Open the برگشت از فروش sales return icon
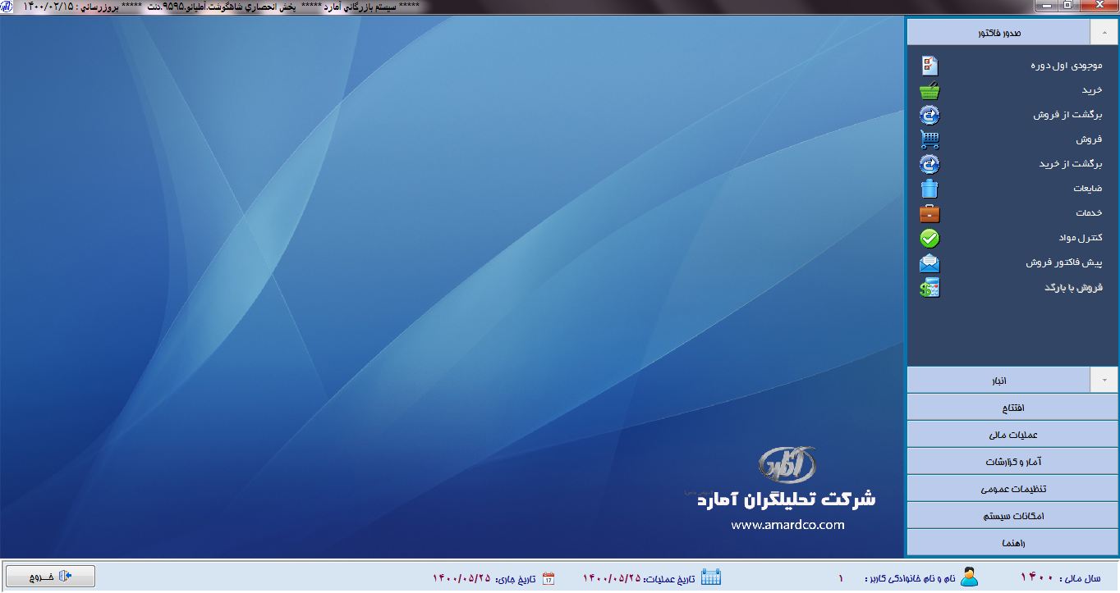 930,115
